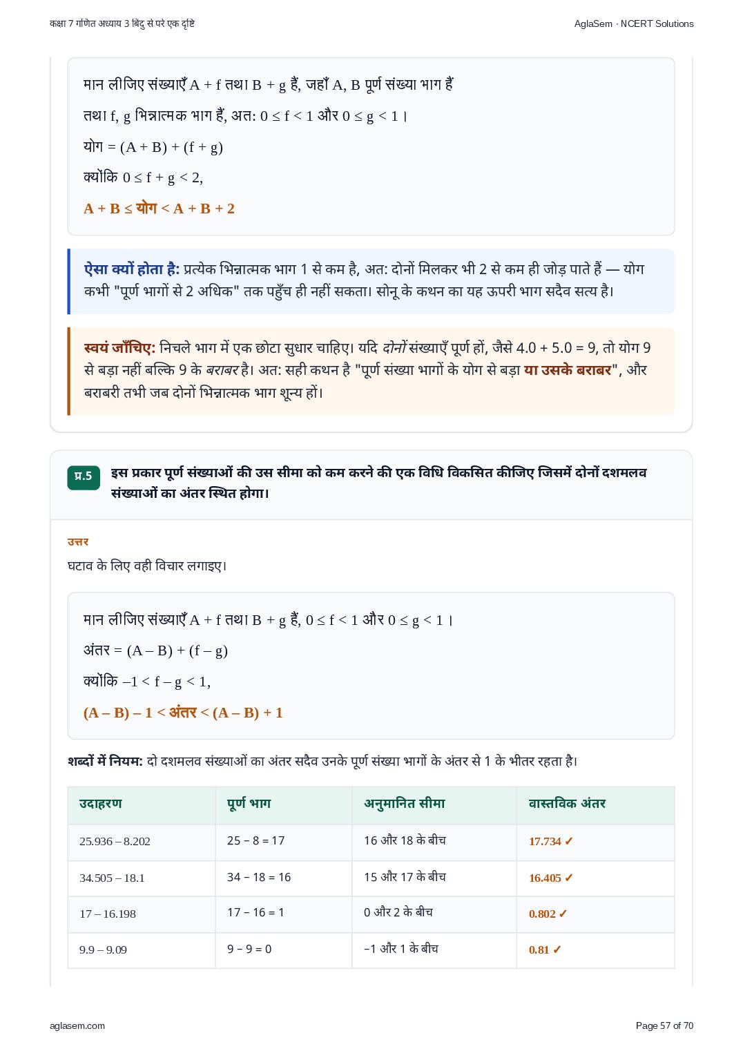This screenshot has width=743, height=1051.
Task: Click the checkmark next to 17.734
Action: pos(569,841)
